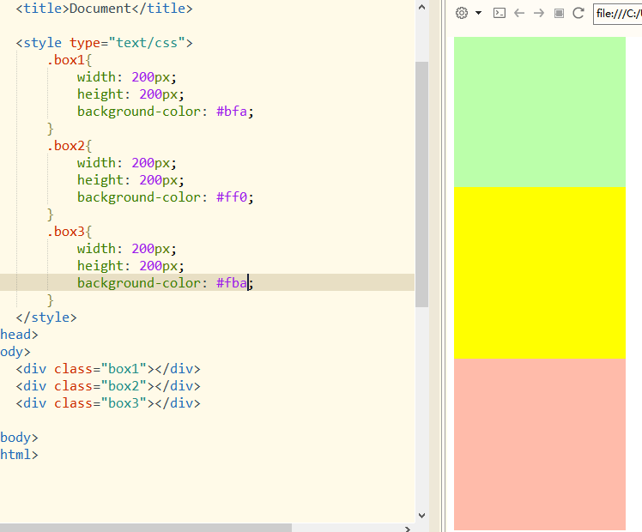Place cursor on #bfa color value
Image resolution: width=642 pixels, height=532 pixels.
232,112
